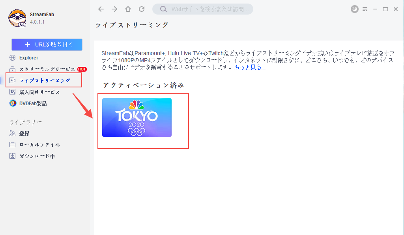Viewport: 404px width, 235px height.
Task: Open ローカルファイル in the library
Action: point(39,145)
